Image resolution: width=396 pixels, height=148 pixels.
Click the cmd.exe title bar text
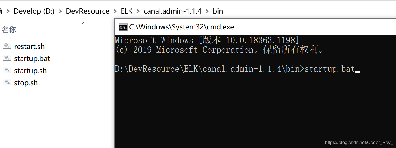(x=182, y=27)
